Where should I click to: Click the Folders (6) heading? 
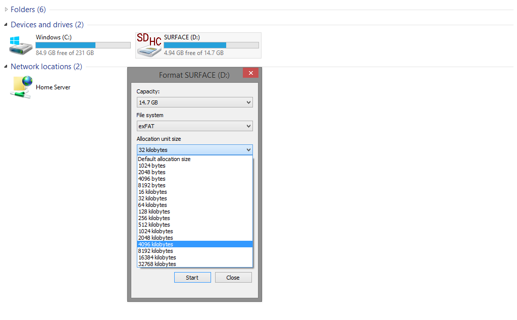(x=28, y=10)
